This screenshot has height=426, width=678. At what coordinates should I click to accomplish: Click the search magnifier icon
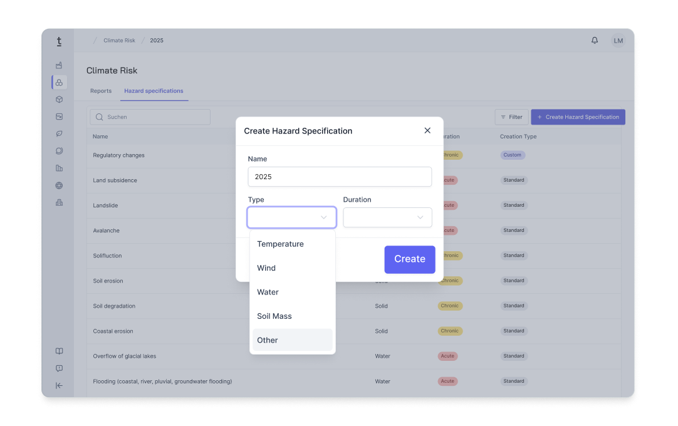[x=100, y=117]
